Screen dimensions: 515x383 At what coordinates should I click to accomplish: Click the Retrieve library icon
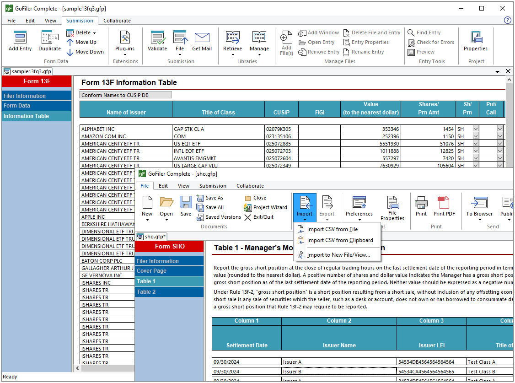(x=232, y=41)
